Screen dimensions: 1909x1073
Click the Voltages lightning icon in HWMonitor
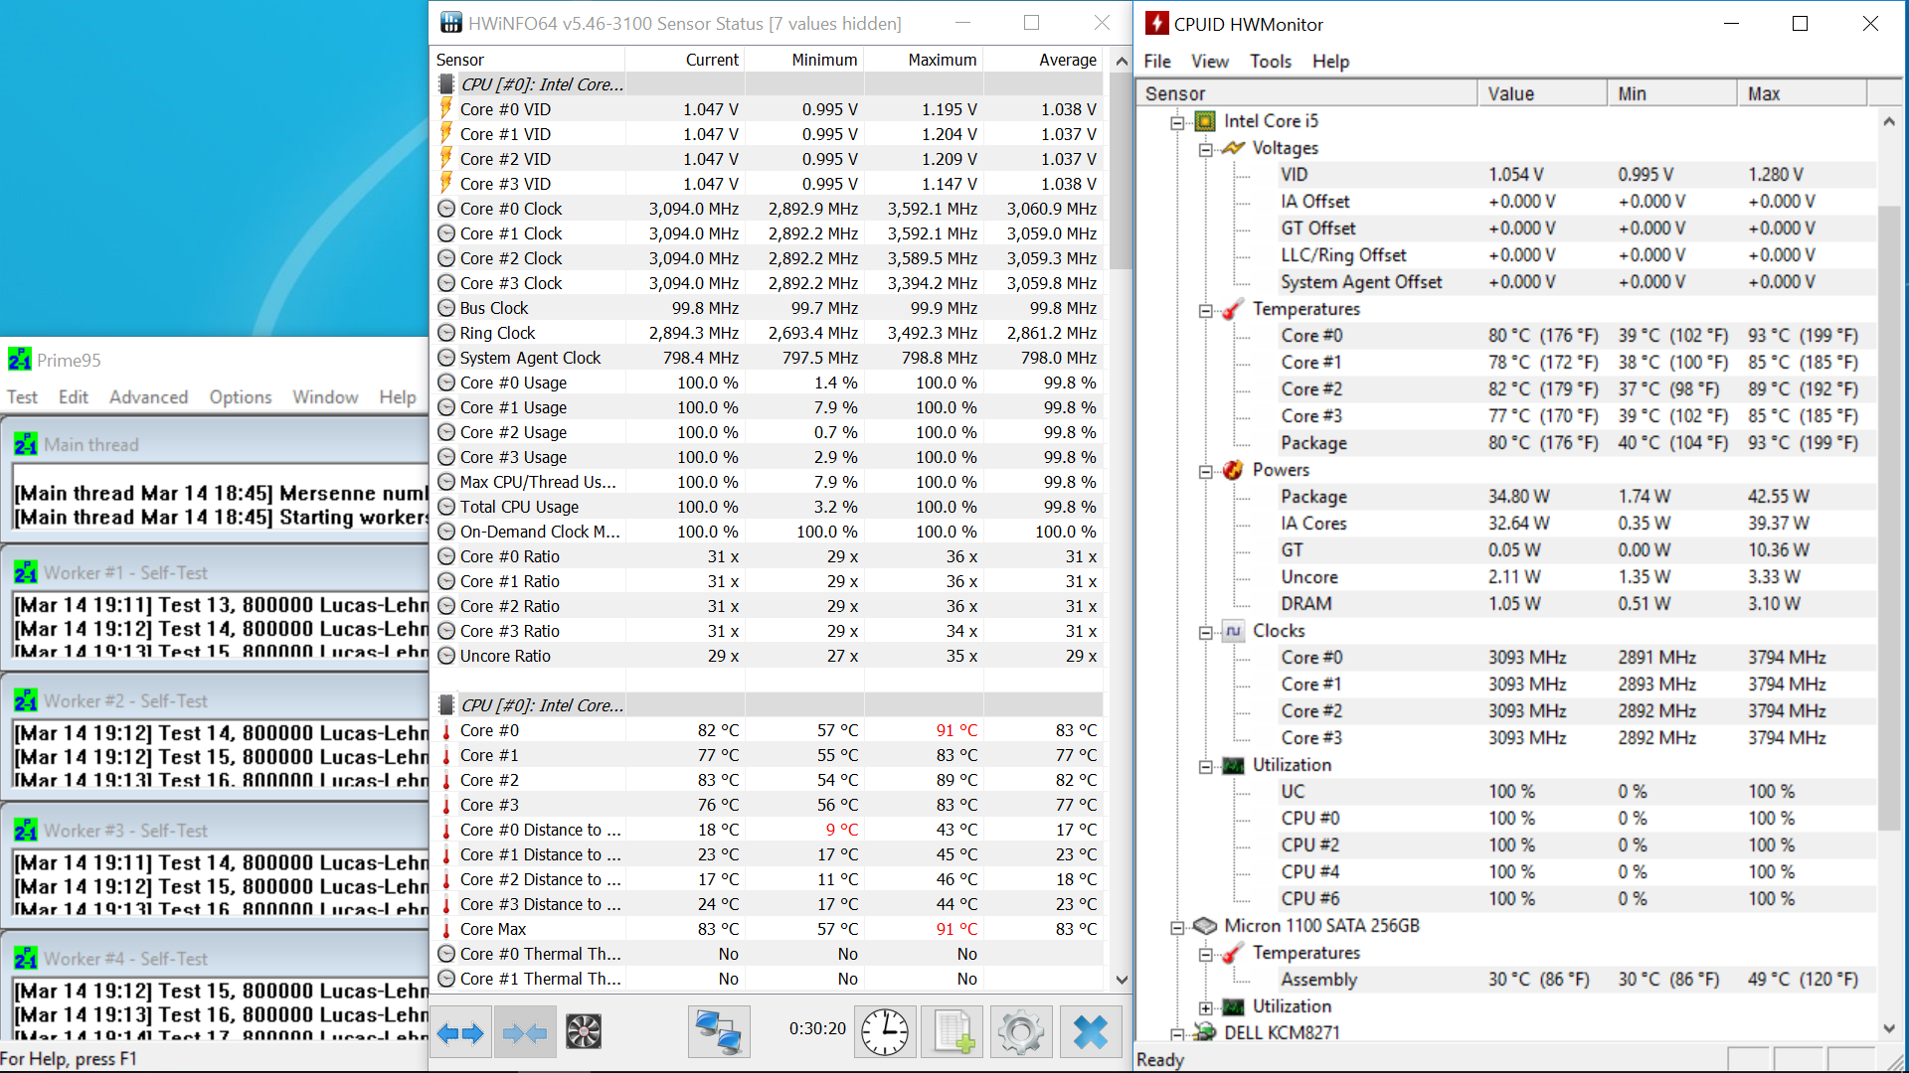point(1233,148)
